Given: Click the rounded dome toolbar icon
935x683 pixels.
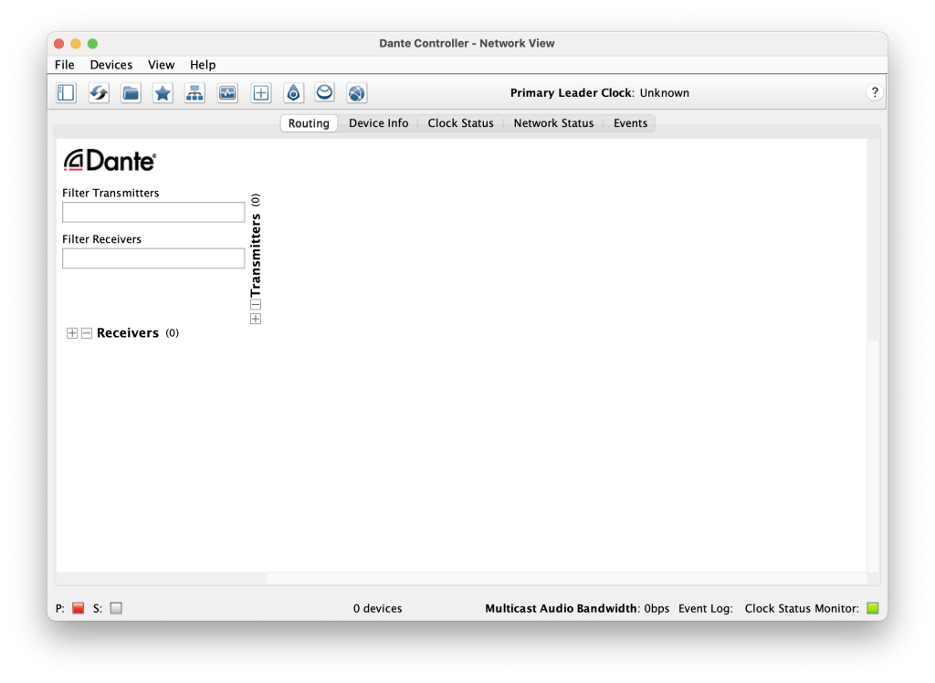Looking at the screenshot, I should point(325,93).
